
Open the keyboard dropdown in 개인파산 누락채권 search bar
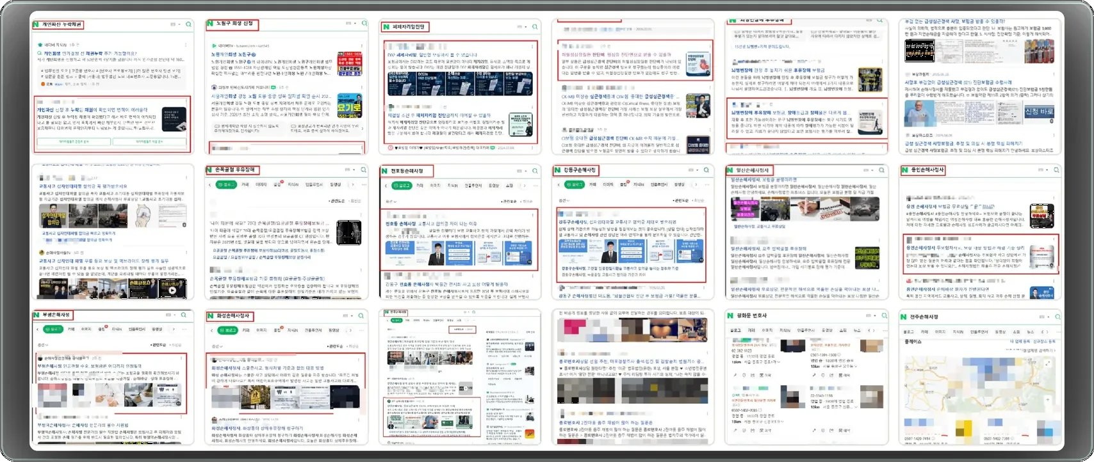pyautogui.click(x=174, y=24)
